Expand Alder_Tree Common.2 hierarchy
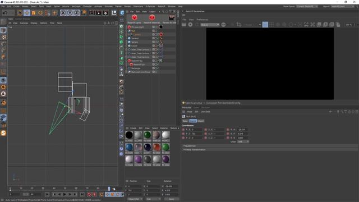The image size is (359, 202). point(126,49)
